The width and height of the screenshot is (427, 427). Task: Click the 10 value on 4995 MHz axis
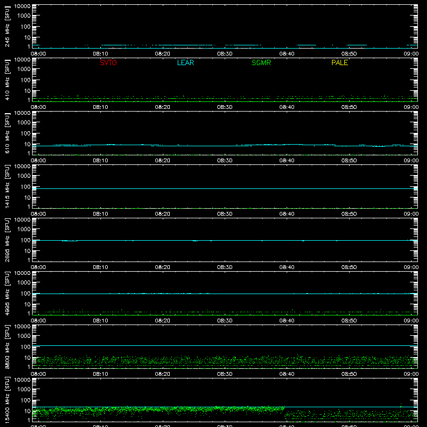(27, 304)
